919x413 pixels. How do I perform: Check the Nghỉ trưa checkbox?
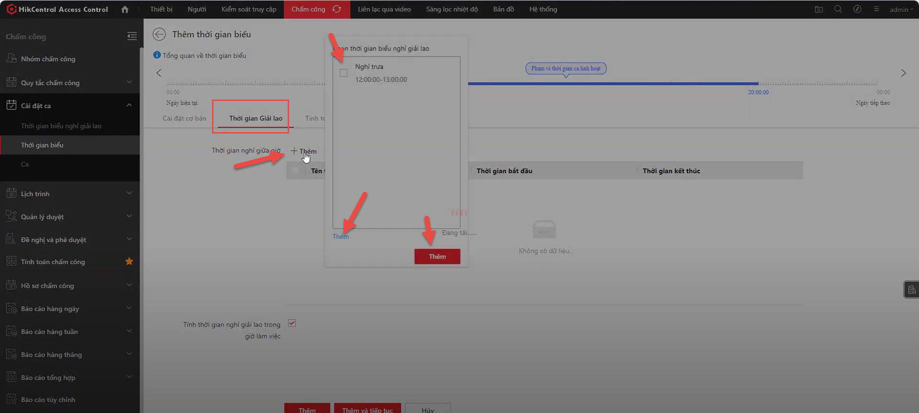click(x=344, y=73)
